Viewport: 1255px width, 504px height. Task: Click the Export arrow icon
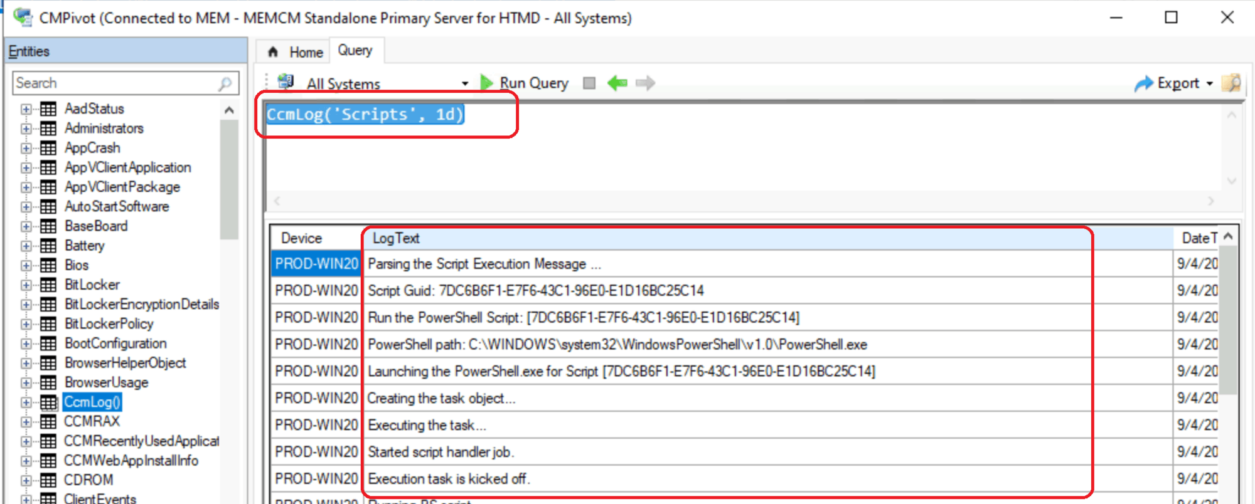(x=1143, y=83)
